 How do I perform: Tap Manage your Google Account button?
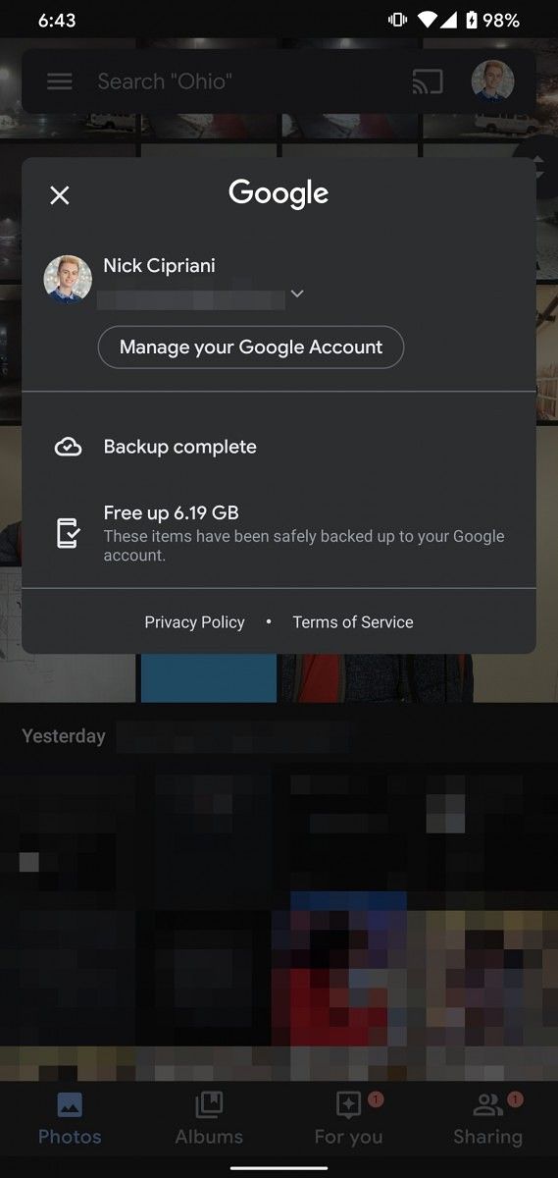point(251,348)
